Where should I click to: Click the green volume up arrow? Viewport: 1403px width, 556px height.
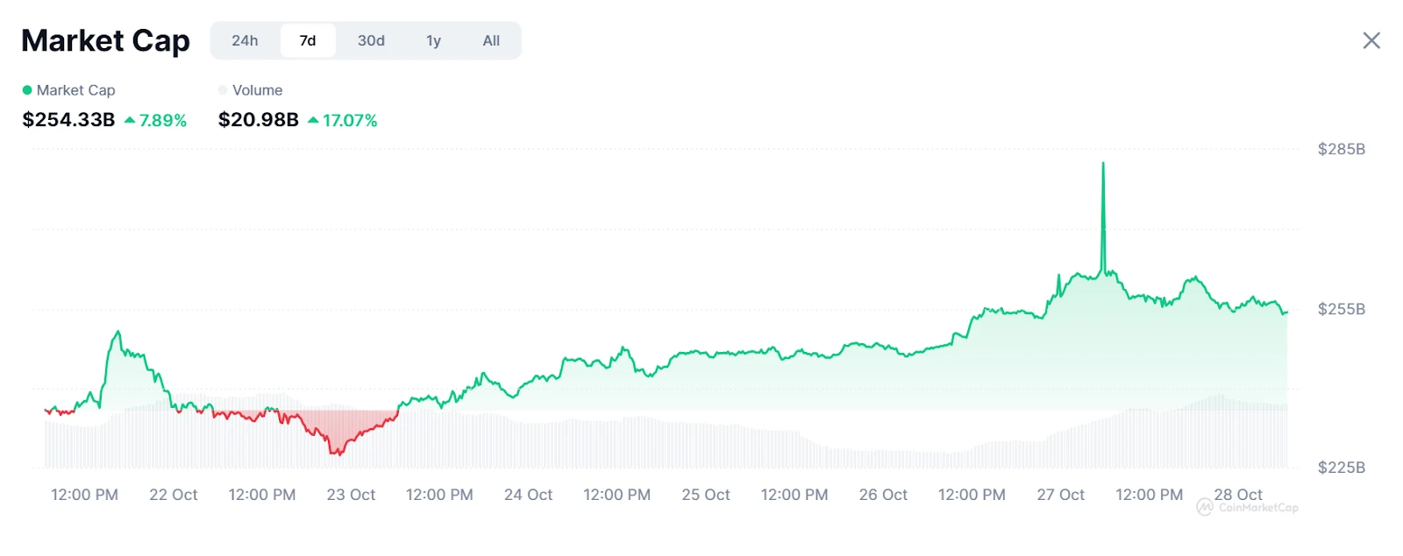point(313,120)
